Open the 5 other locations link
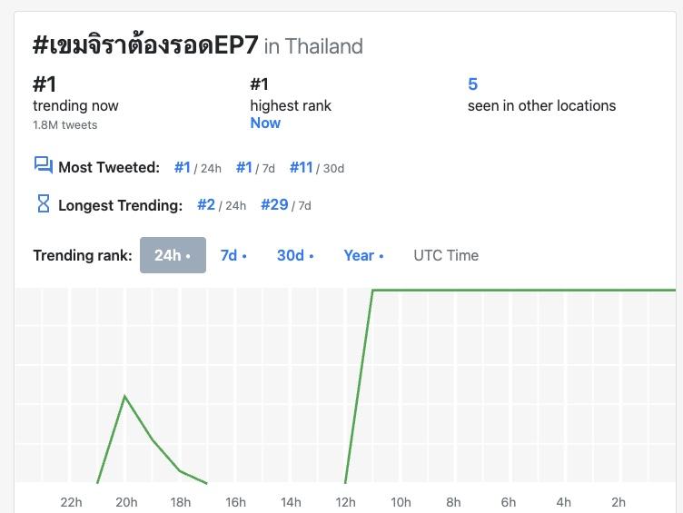The image size is (683, 513). pyautogui.click(x=472, y=84)
